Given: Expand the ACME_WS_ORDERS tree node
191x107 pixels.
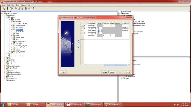Looking at the screenshot, I should coord(9,52).
